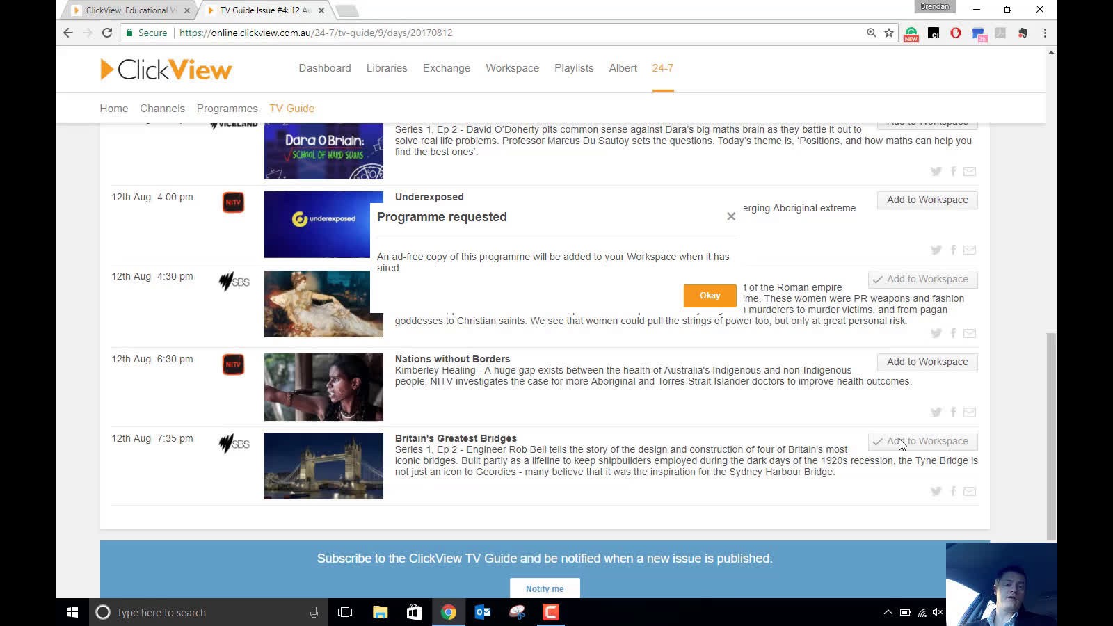Email the Underexposed programme
Screen dimensions: 1113x626
tap(970, 250)
